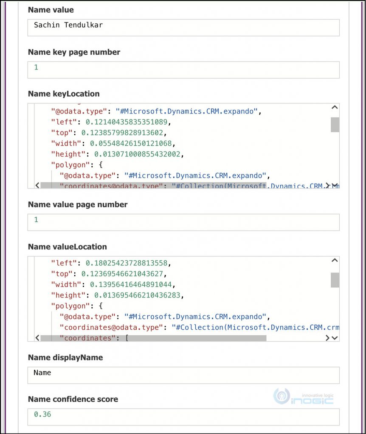Click the Inogic innovative logic logo
Viewport: 366px width, 434px height.
(303, 398)
